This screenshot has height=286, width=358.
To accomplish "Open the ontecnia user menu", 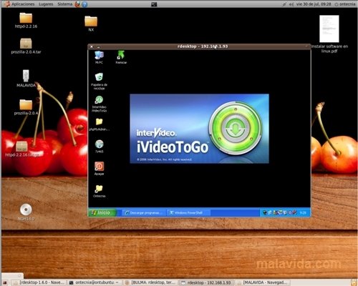I will 345,4.
